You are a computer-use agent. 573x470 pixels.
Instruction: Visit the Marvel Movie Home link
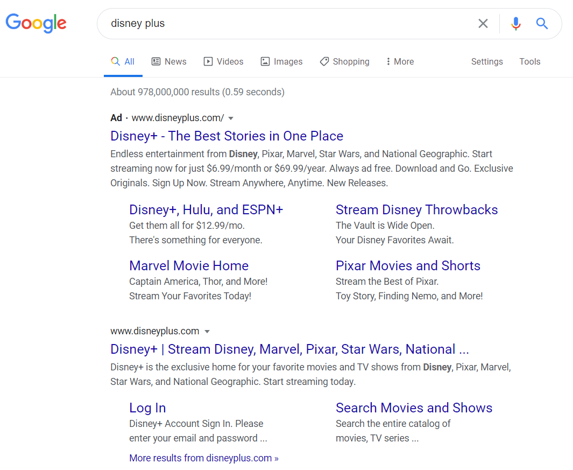click(x=189, y=265)
